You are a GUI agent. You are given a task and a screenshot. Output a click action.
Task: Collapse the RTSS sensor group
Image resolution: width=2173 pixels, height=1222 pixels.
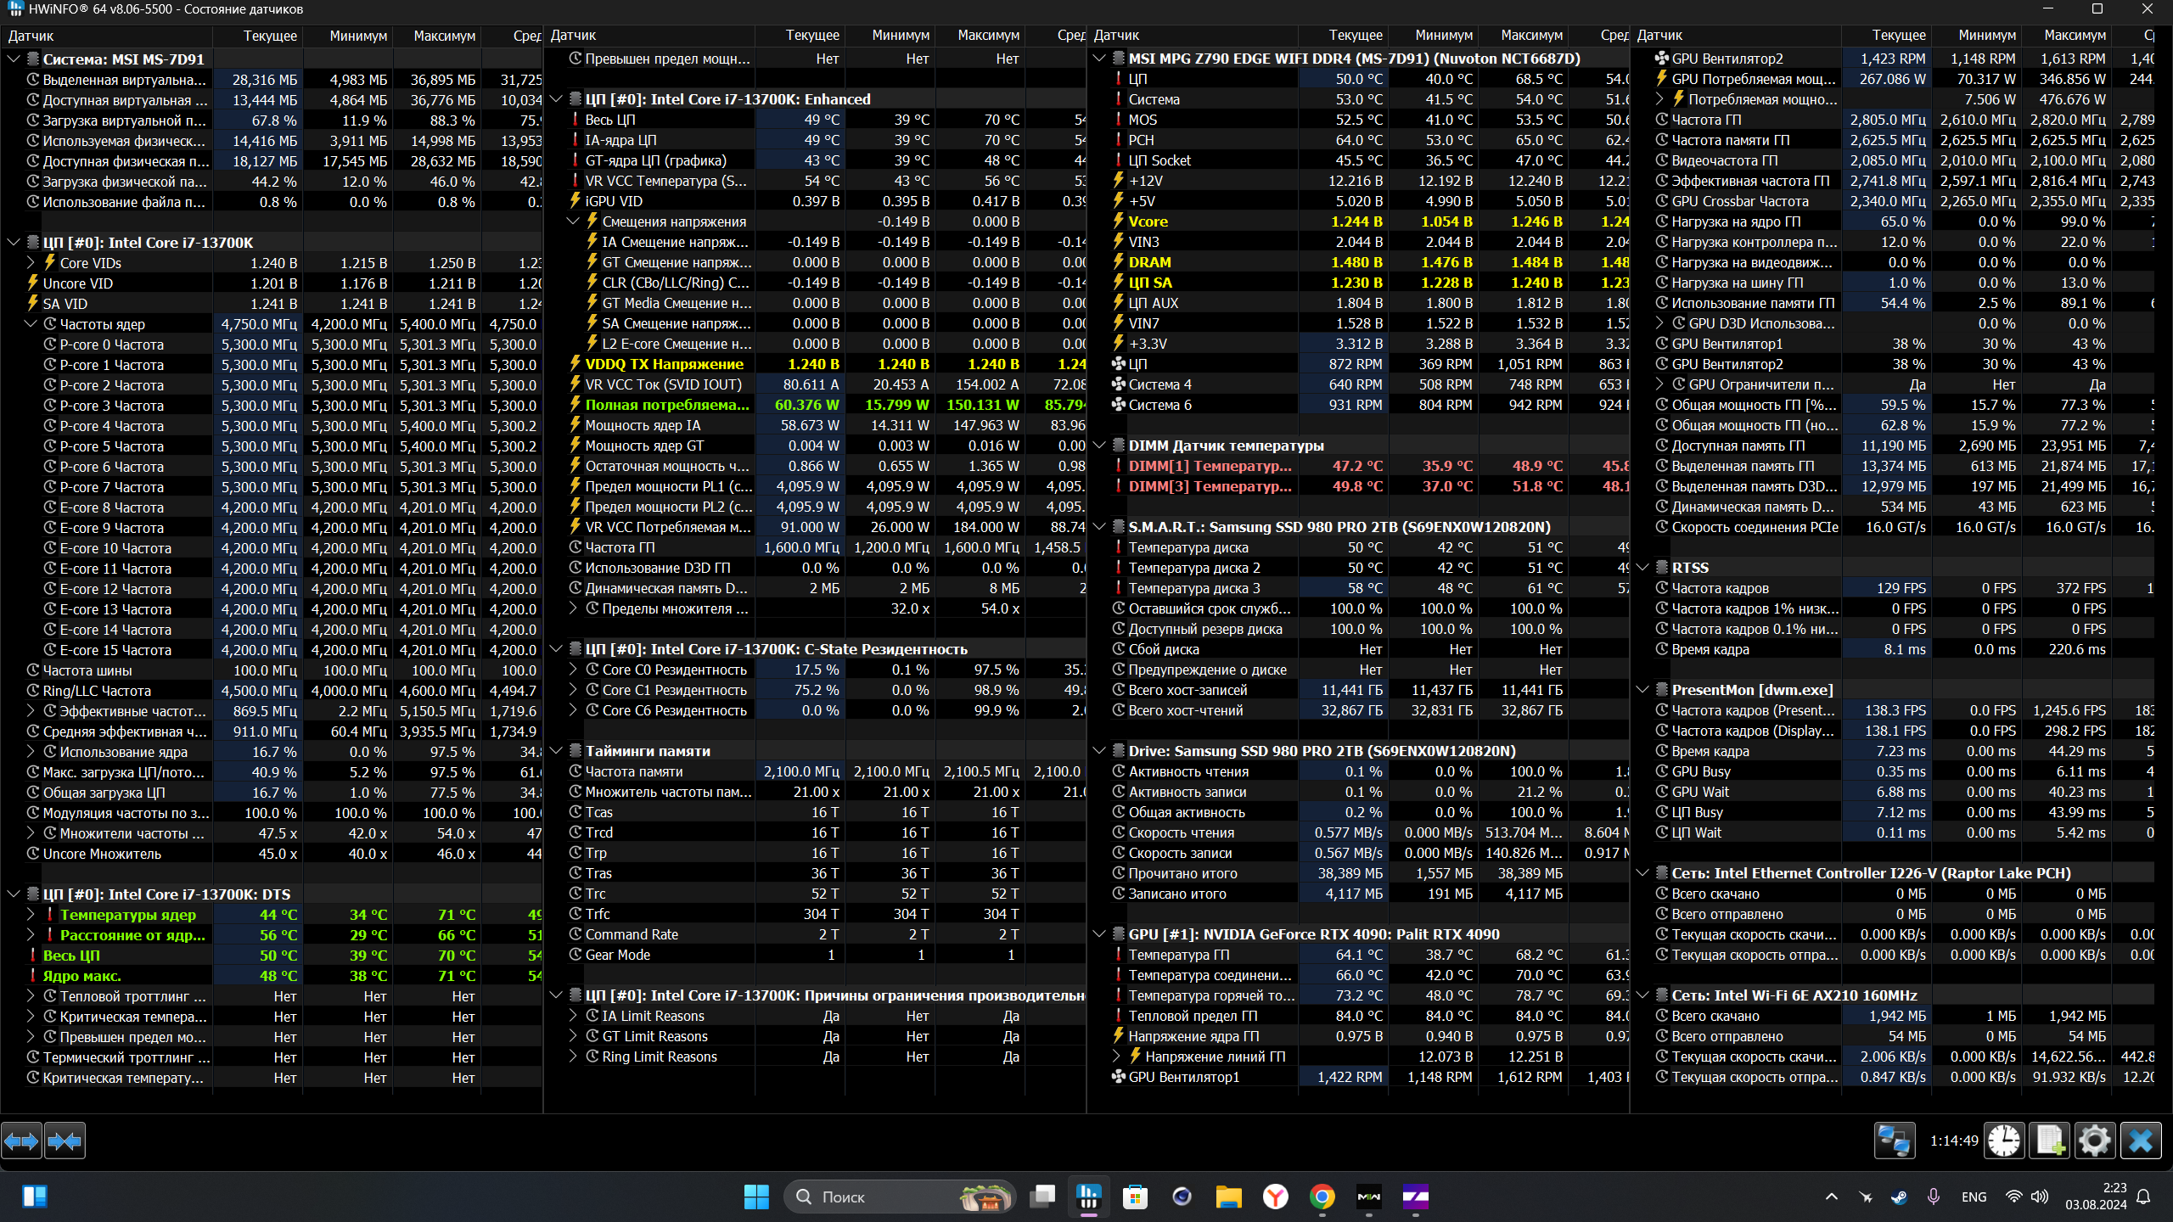pos(1642,568)
